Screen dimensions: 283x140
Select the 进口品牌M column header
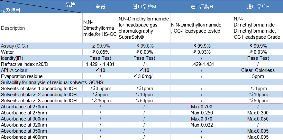[x=144, y=7]
